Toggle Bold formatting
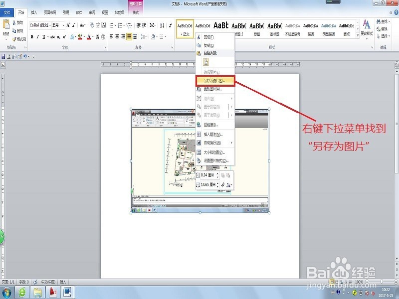The height and width of the screenshot is (299, 399). tap(32, 37)
